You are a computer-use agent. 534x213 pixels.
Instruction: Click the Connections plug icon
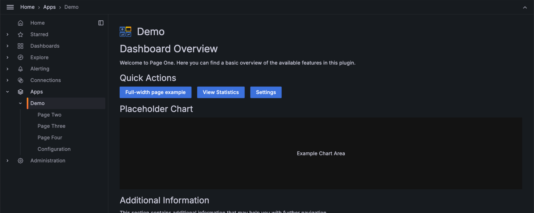tap(21, 80)
